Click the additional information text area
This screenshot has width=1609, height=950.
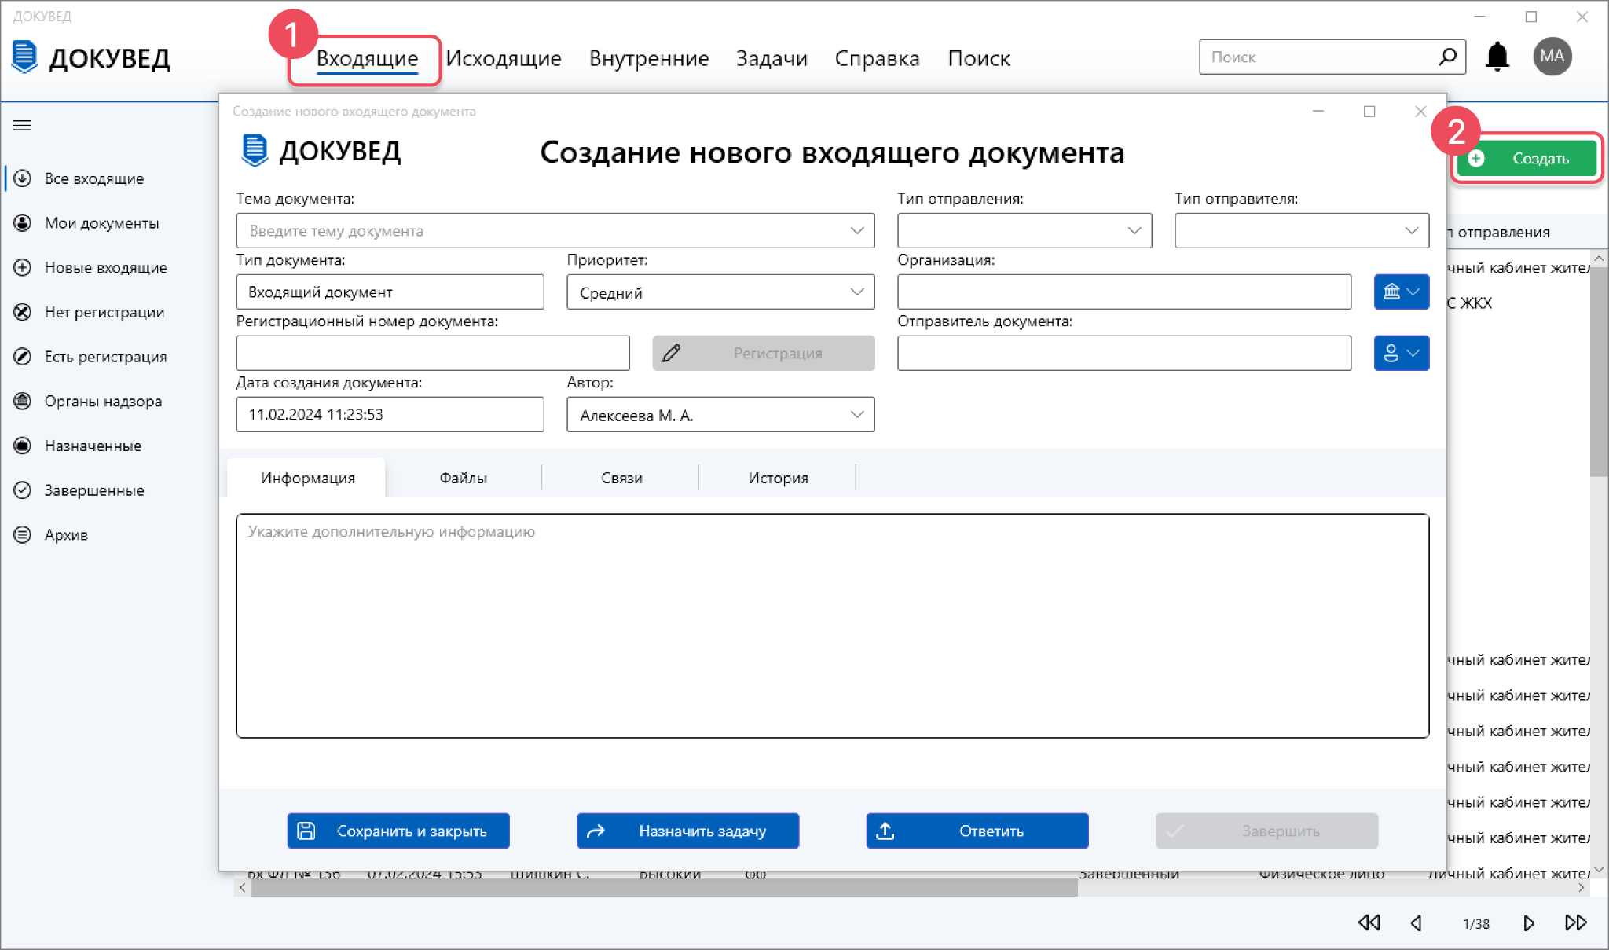pos(833,625)
